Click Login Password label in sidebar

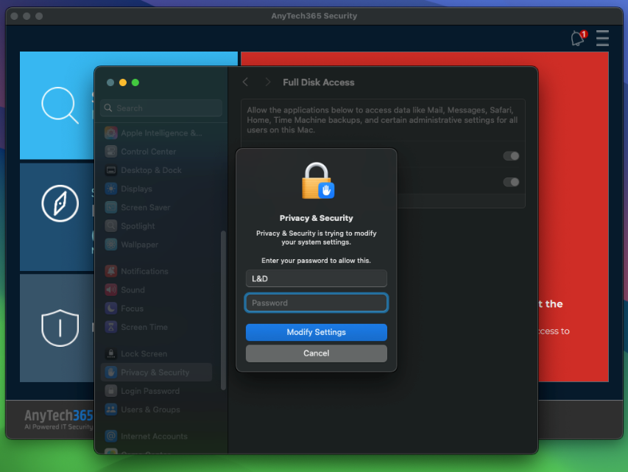pyautogui.click(x=150, y=391)
